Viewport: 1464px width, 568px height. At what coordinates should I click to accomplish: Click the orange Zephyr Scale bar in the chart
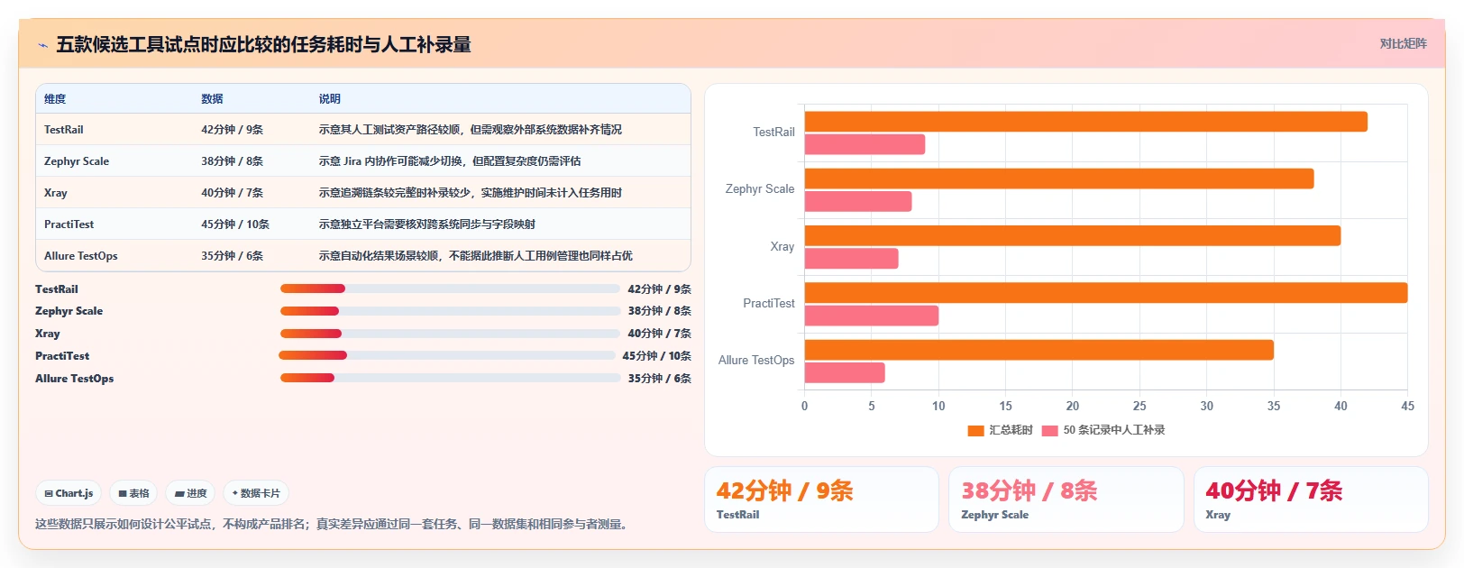(x=1059, y=179)
